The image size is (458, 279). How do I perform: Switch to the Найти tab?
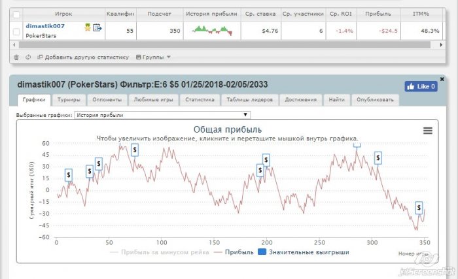click(x=336, y=100)
